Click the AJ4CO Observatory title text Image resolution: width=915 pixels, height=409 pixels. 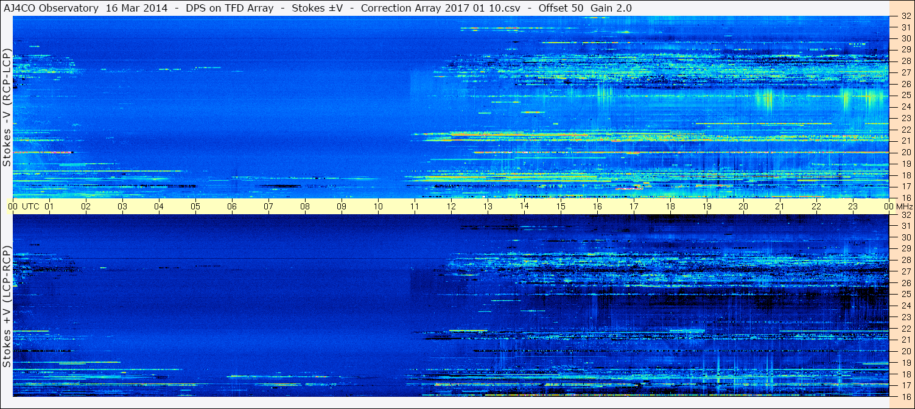point(51,8)
